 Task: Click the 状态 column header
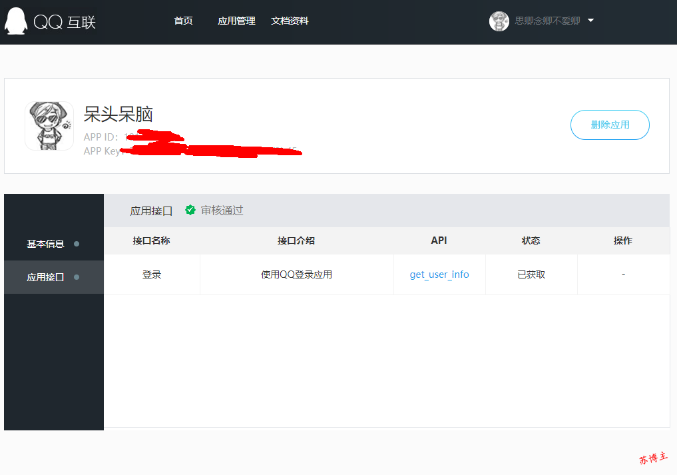pos(531,240)
